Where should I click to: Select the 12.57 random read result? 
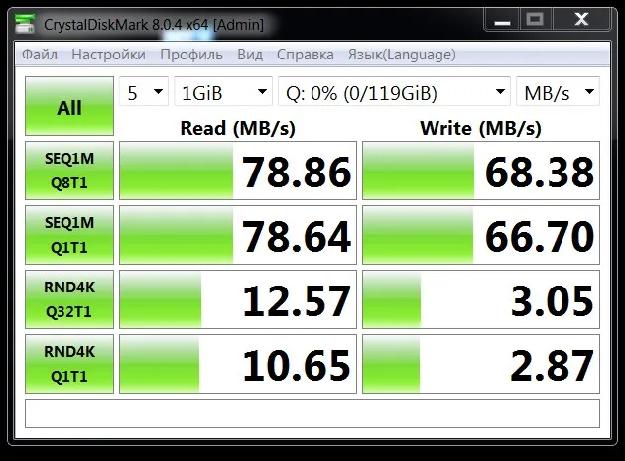(238, 299)
